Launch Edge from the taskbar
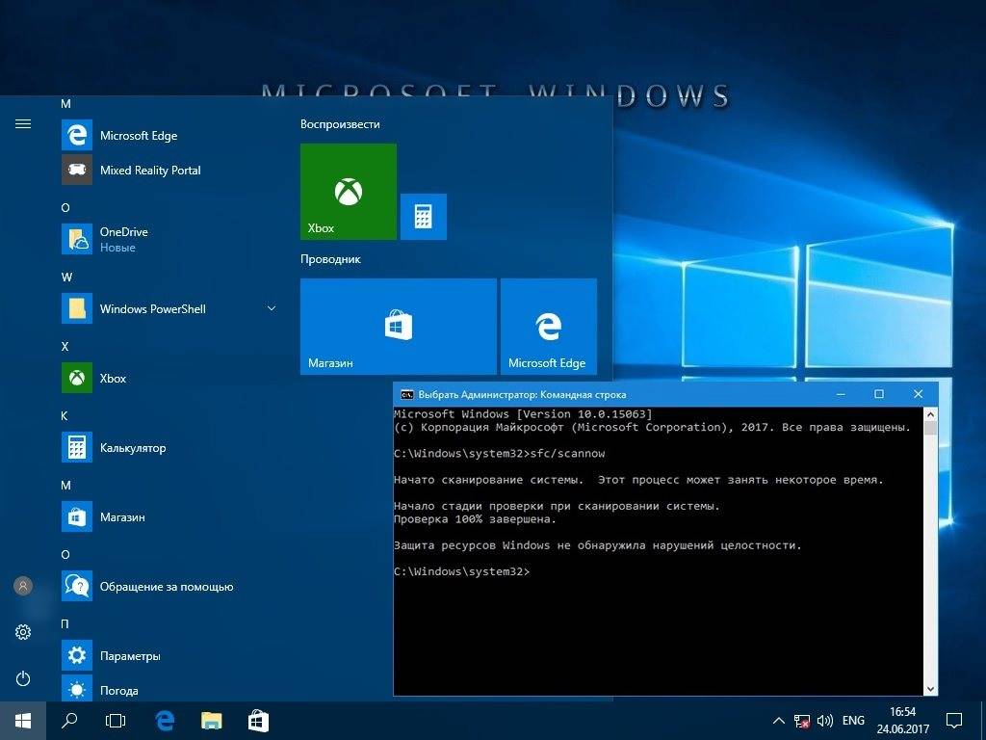The image size is (986, 740). coord(165,721)
